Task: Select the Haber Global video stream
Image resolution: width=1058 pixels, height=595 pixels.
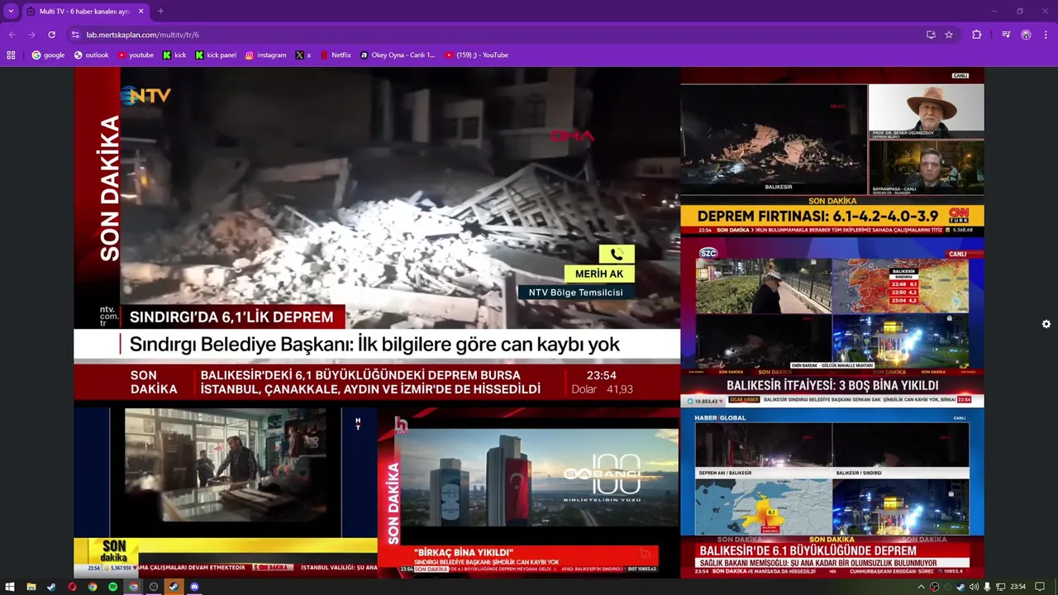Action: coord(832,493)
